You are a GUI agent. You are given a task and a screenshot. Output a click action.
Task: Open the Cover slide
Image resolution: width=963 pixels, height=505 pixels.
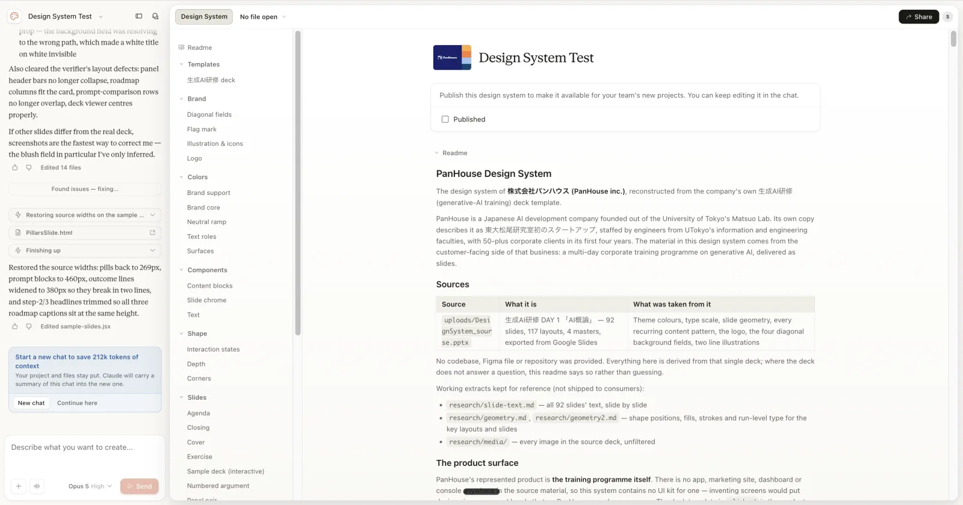(x=196, y=442)
